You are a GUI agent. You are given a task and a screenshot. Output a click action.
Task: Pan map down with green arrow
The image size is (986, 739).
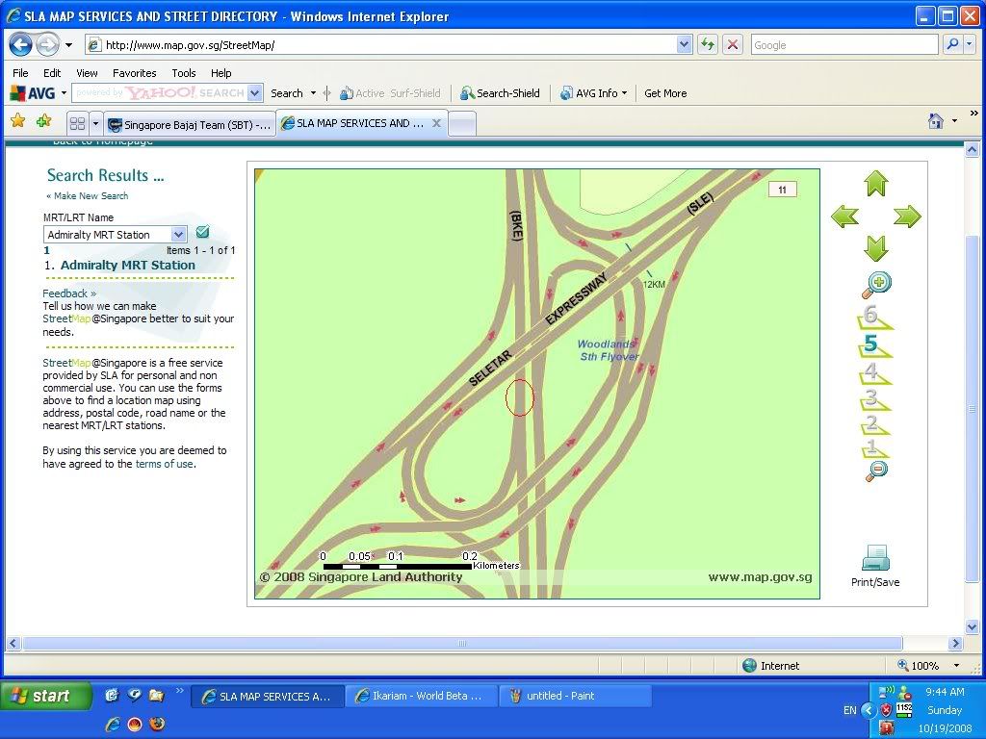point(875,248)
